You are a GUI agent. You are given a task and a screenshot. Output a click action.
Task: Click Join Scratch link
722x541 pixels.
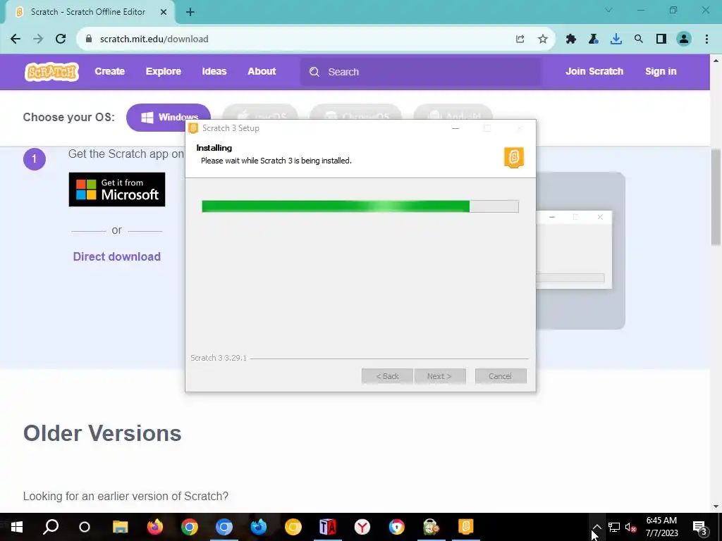click(594, 71)
